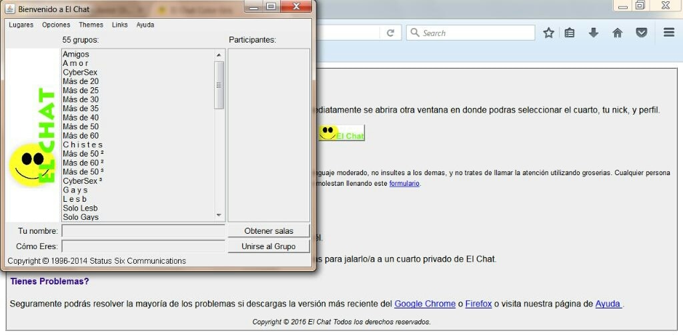Select the Amigos group
This screenshot has width=683, height=335.
(x=138, y=55)
